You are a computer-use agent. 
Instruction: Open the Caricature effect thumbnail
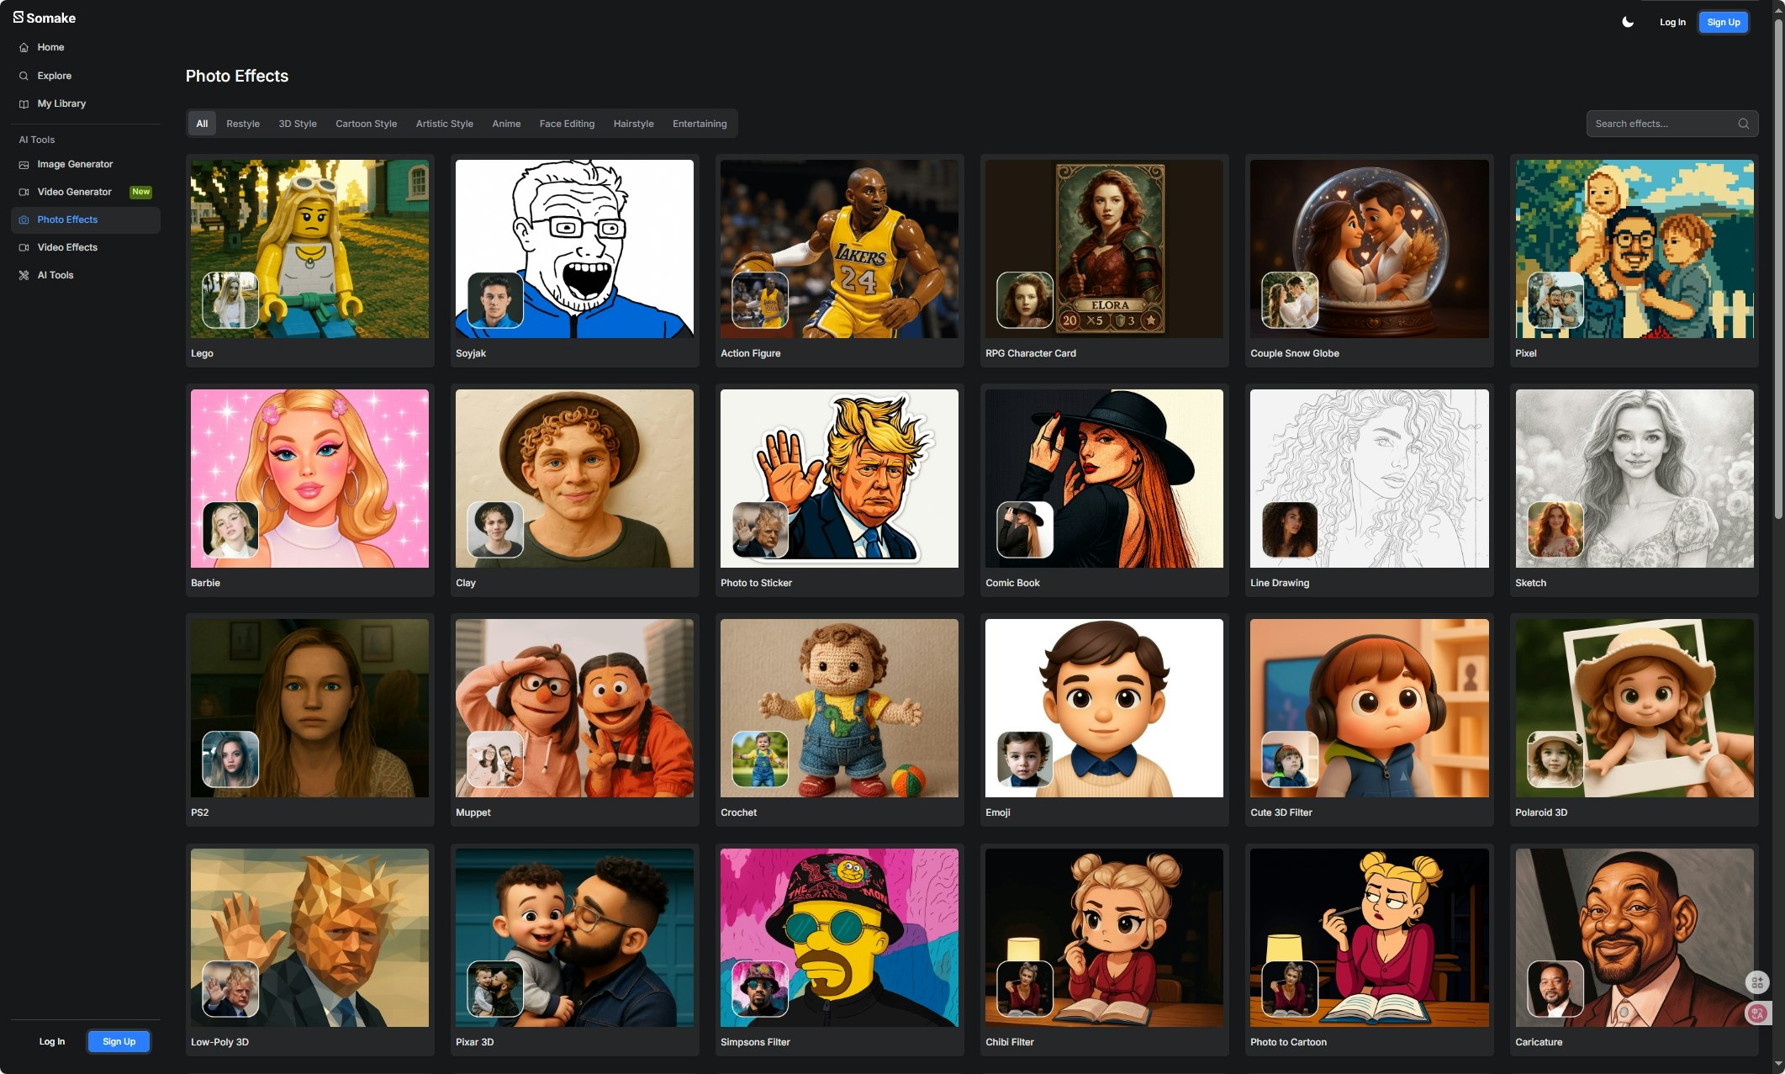coord(1634,938)
